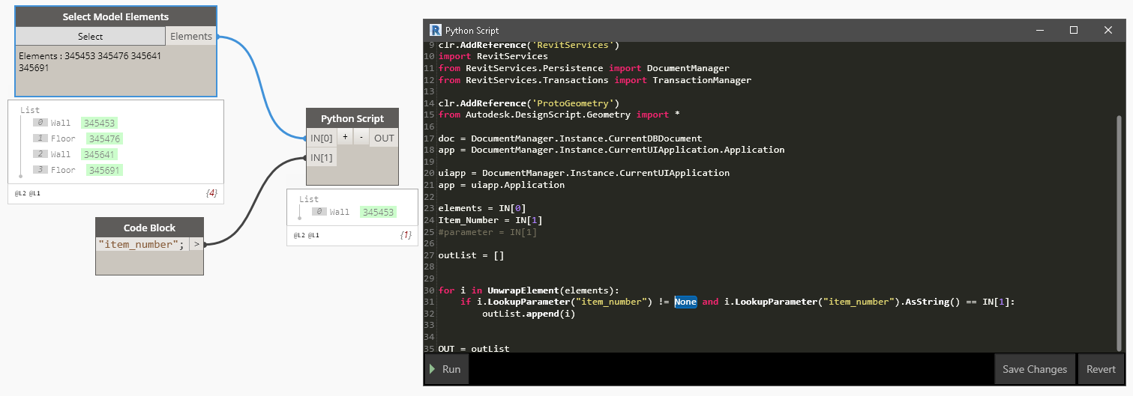Click the Revit icon in Python Script title bar
1133x396 pixels.
pyautogui.click(x=435, y=30)
